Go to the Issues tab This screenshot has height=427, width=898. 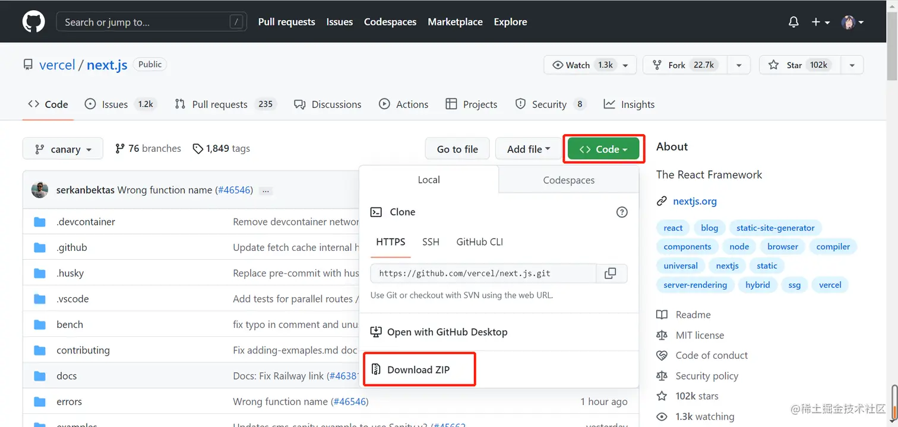(x=120, y=104)
